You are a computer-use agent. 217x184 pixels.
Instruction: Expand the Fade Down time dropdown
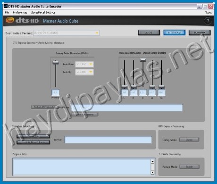point(84,64)
